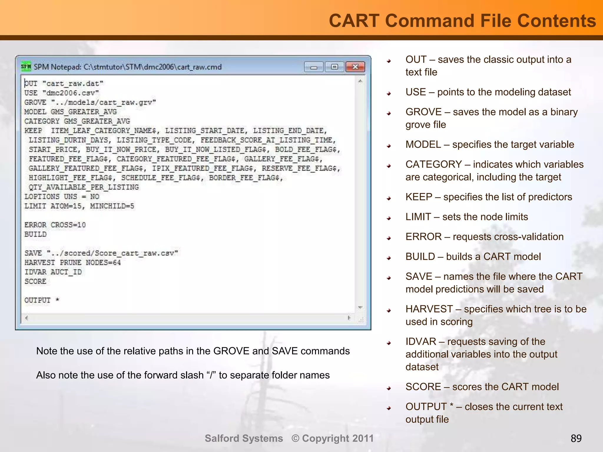Click the BUILD command line
The height and width of the screenshot is (452, 603).
click(35, 234)
